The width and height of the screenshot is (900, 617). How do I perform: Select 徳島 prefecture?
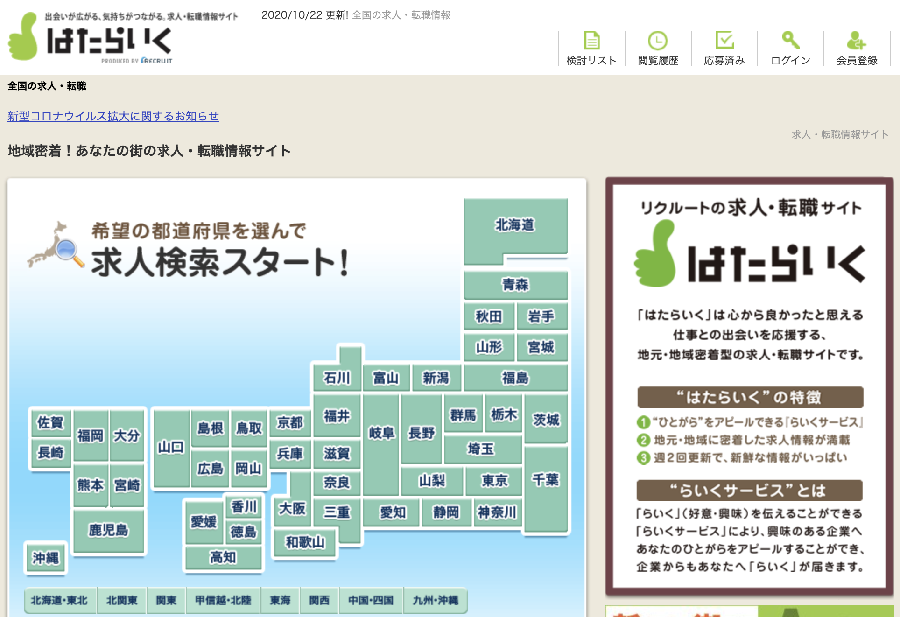click(244, 532)
